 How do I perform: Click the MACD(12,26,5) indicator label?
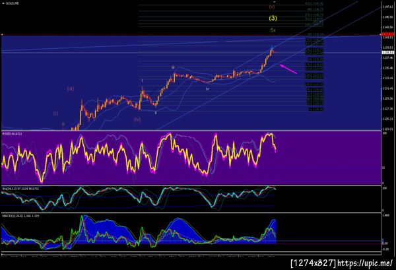[20, 216]
